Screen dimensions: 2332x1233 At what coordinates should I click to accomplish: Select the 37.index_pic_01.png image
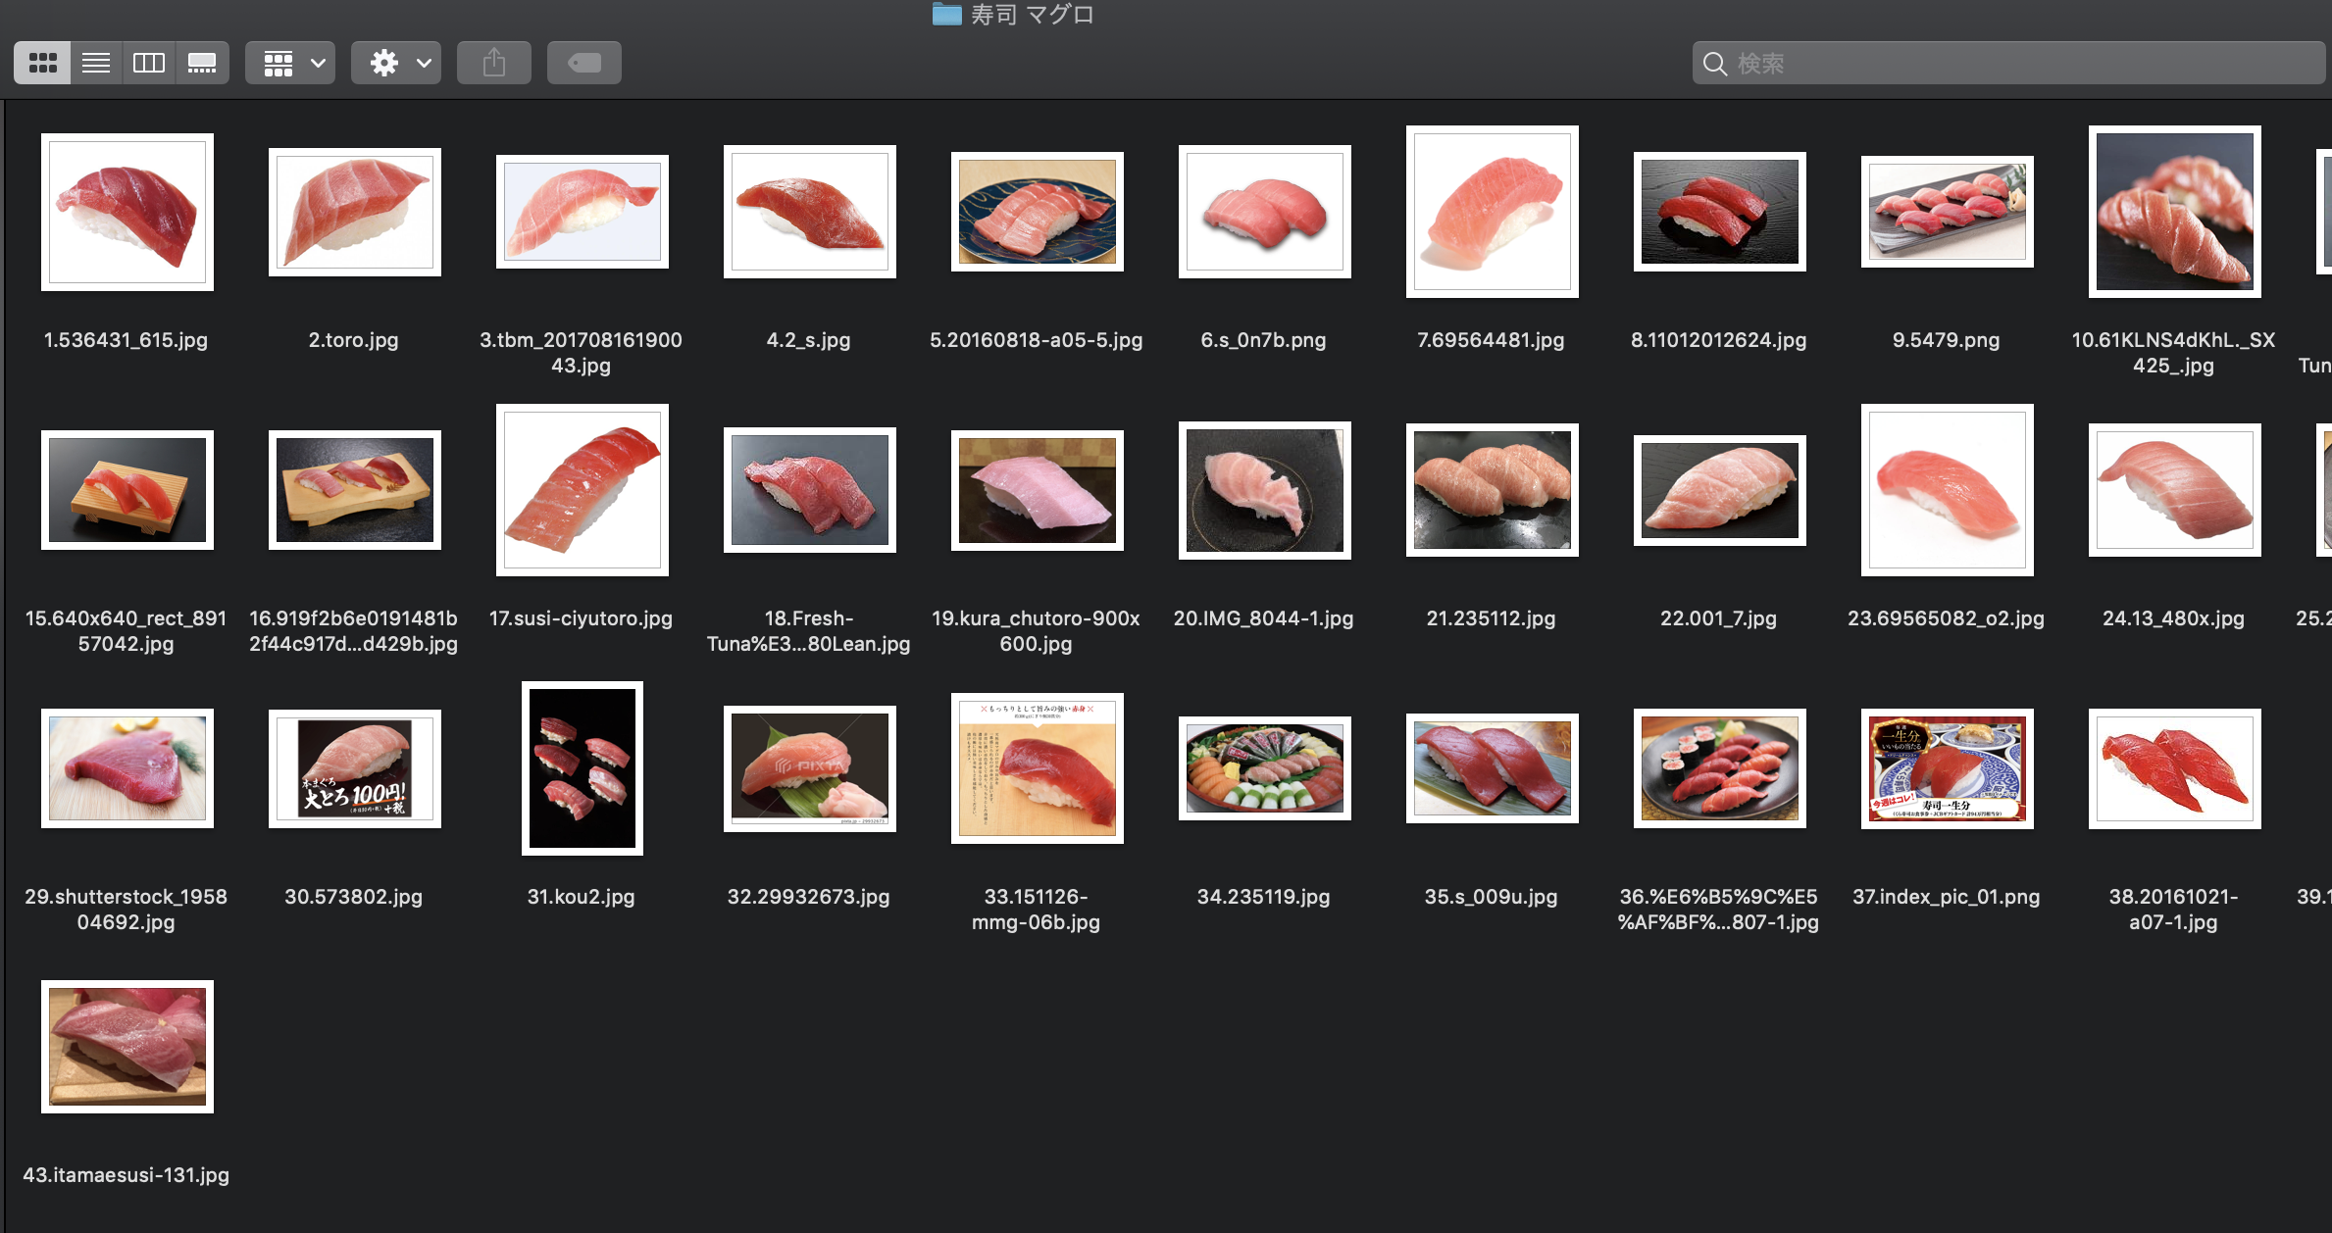coord(1945,768)
